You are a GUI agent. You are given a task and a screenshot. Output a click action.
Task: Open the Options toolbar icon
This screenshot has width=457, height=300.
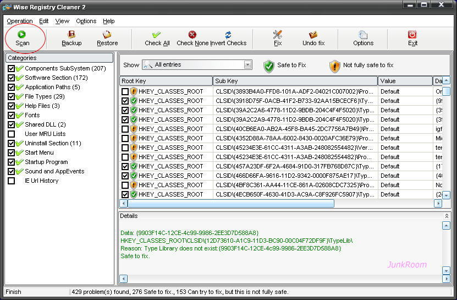[x=363, y=35]
